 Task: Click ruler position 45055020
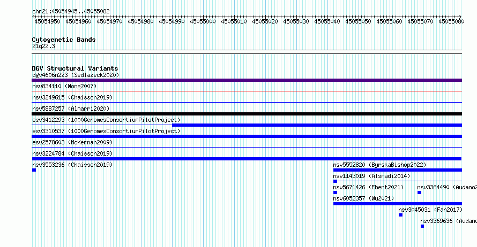point(265,21)
